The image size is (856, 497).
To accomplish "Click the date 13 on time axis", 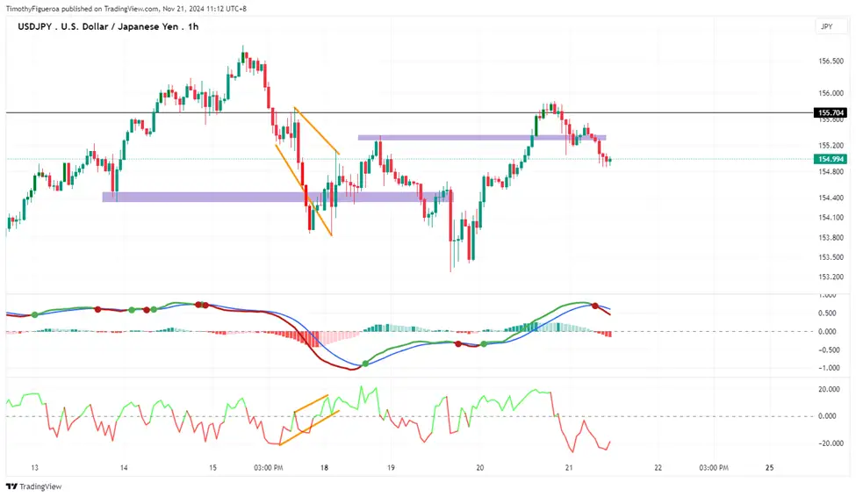I will coord(34,467).
